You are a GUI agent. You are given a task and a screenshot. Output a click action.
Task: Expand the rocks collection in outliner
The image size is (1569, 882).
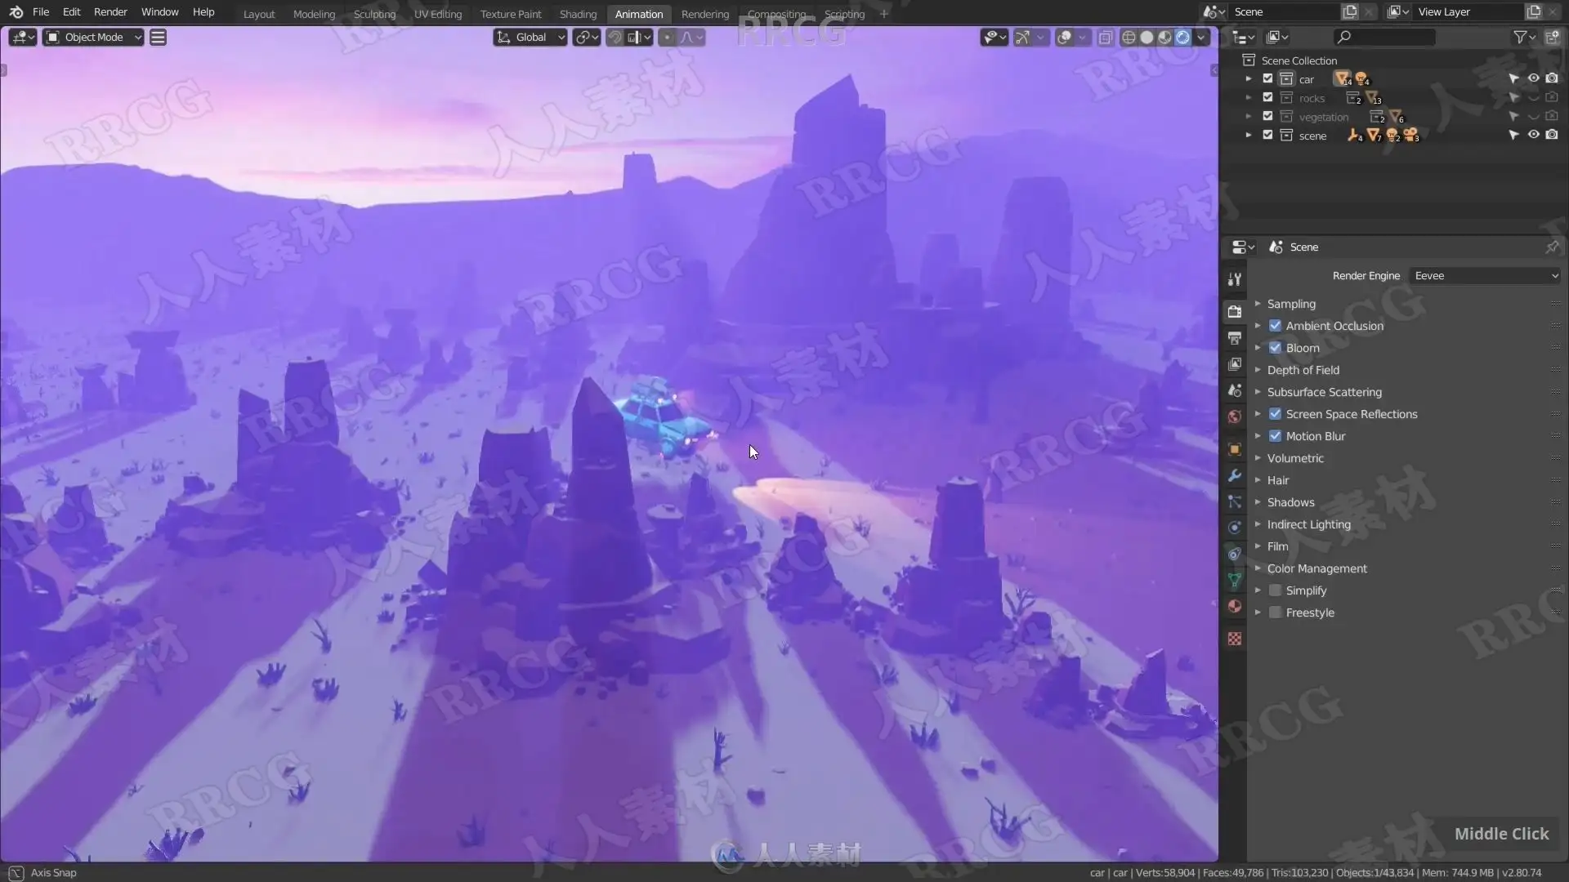(1248, 98)
